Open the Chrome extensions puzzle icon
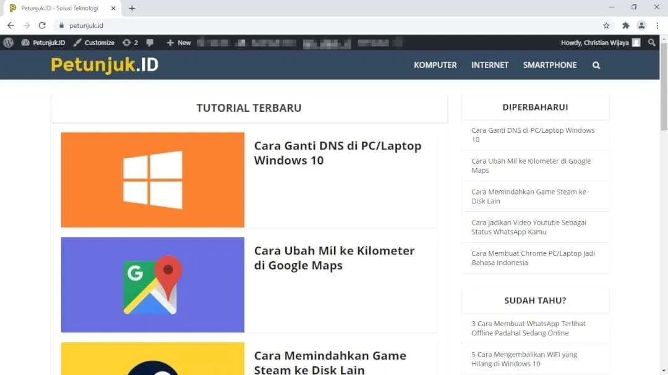Screen dimensions: 668x375 (625, 25)
